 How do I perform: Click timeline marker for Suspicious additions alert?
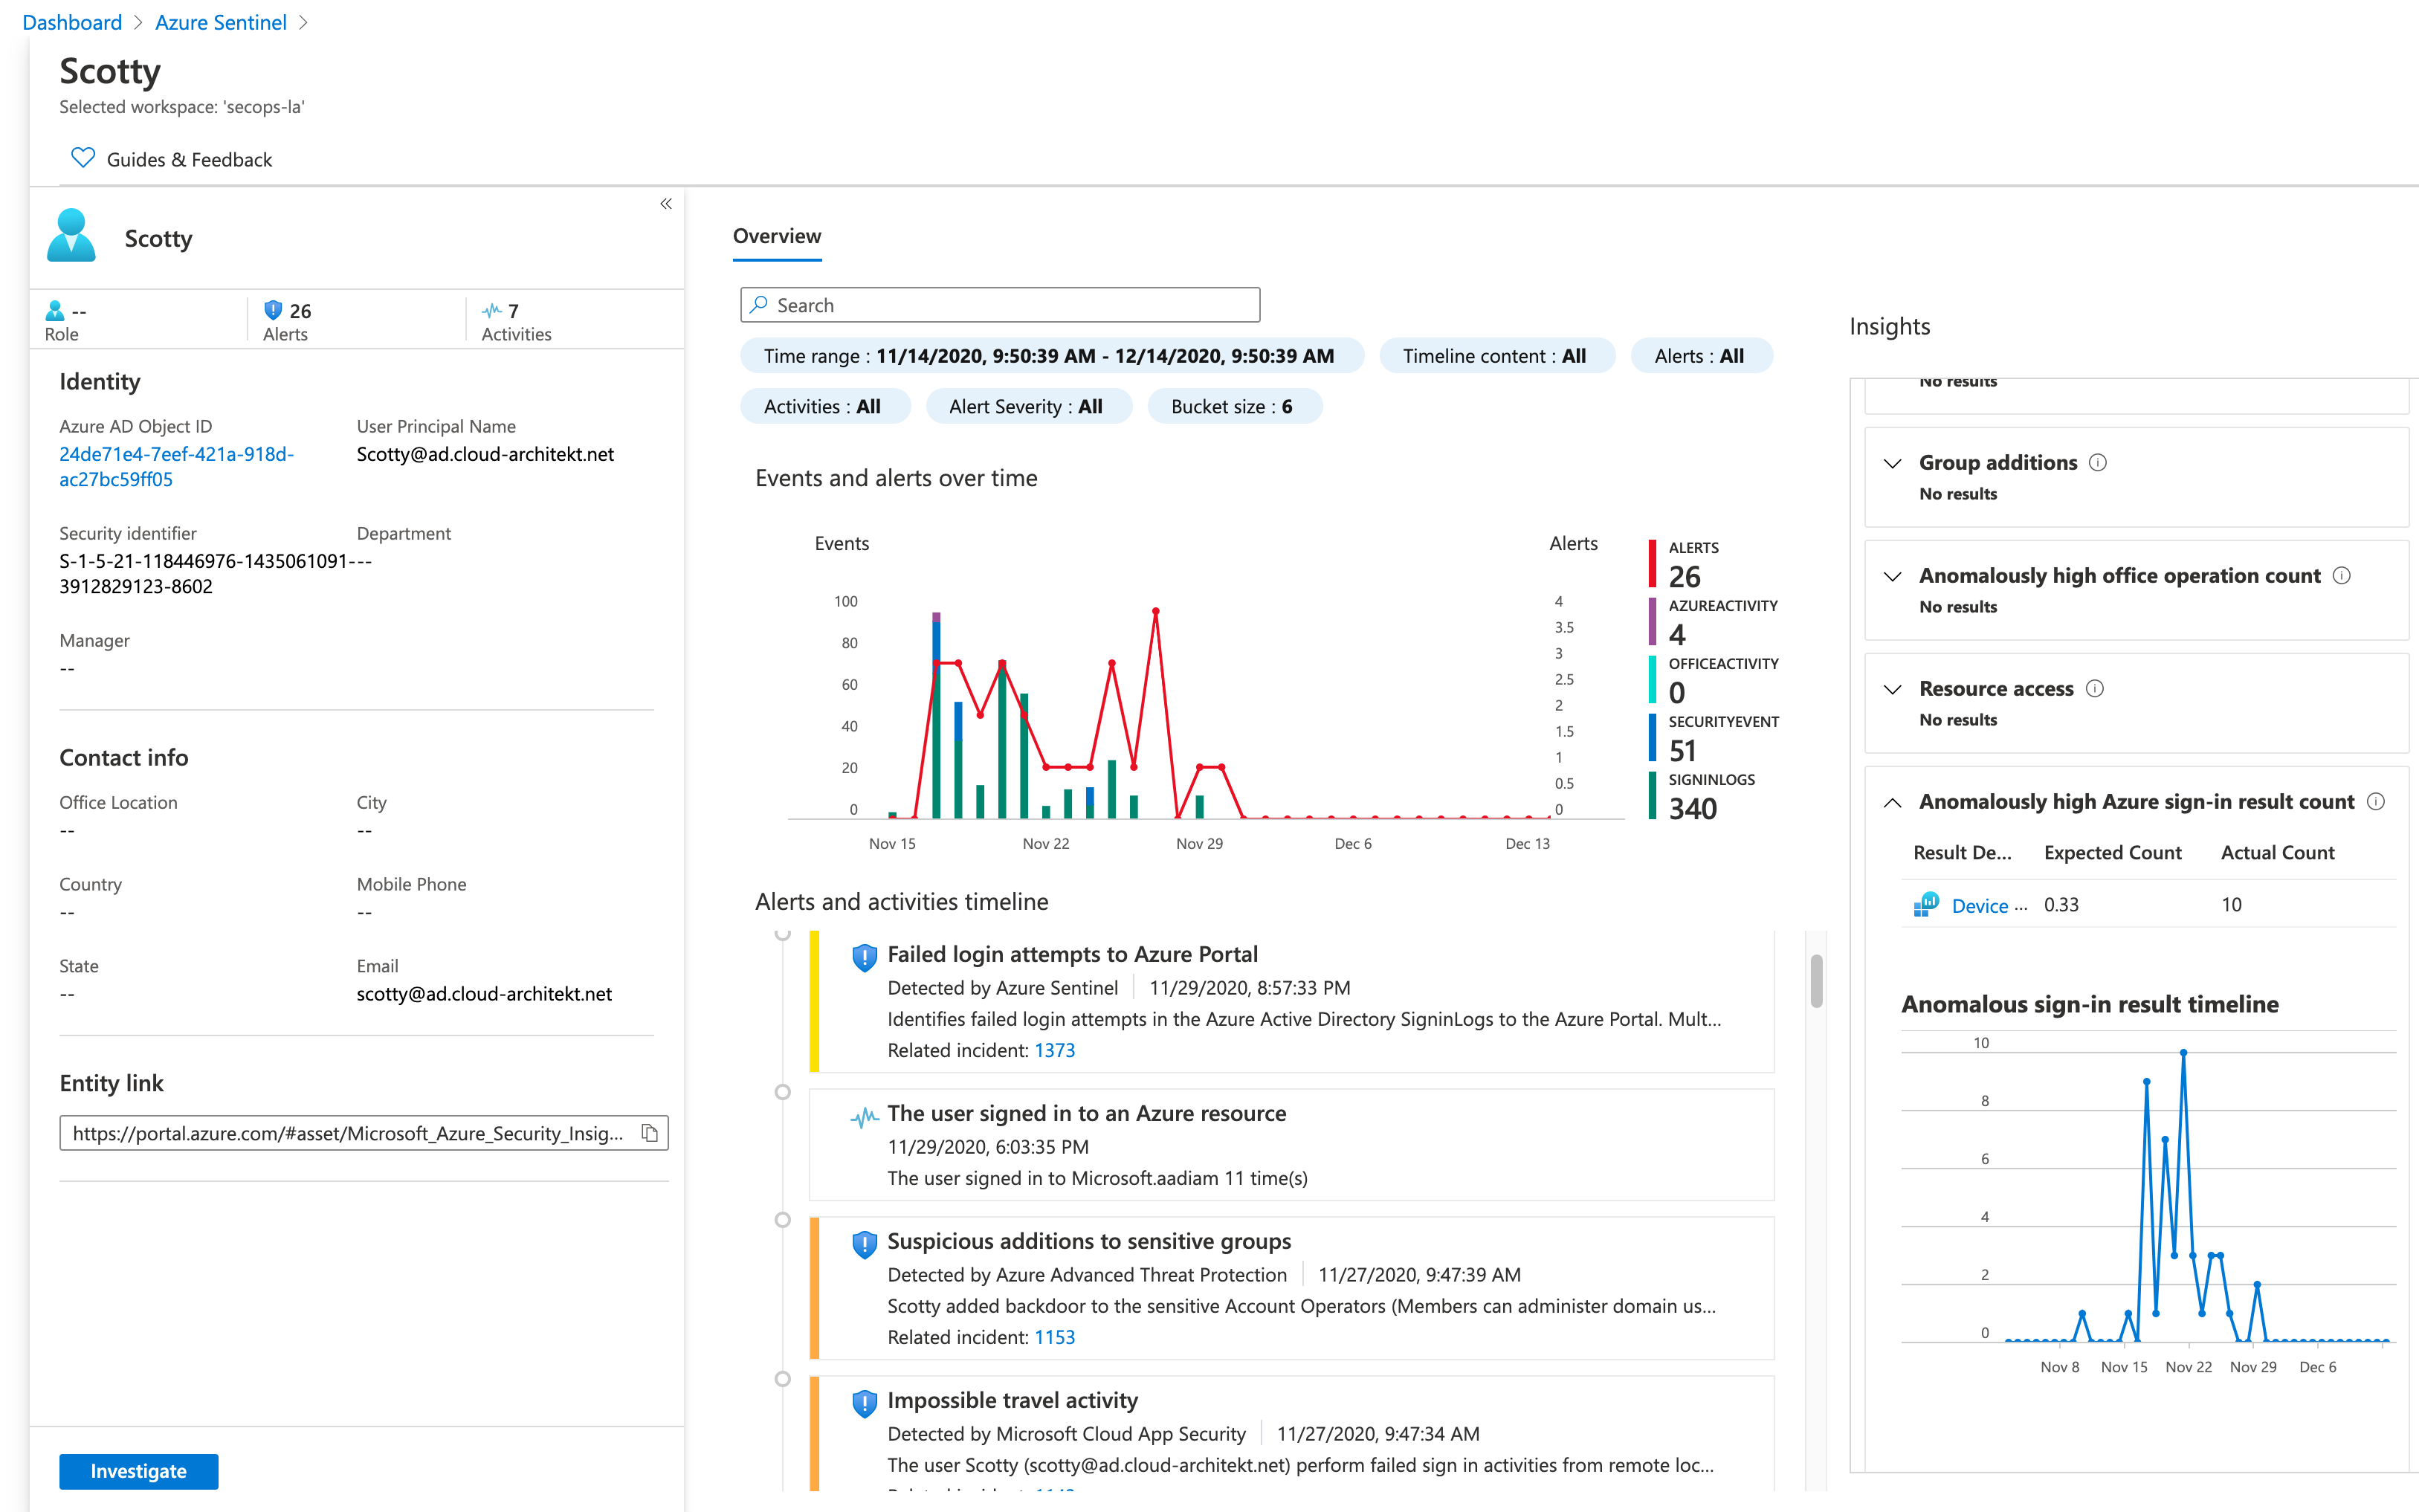click(x=783, y=1220)
